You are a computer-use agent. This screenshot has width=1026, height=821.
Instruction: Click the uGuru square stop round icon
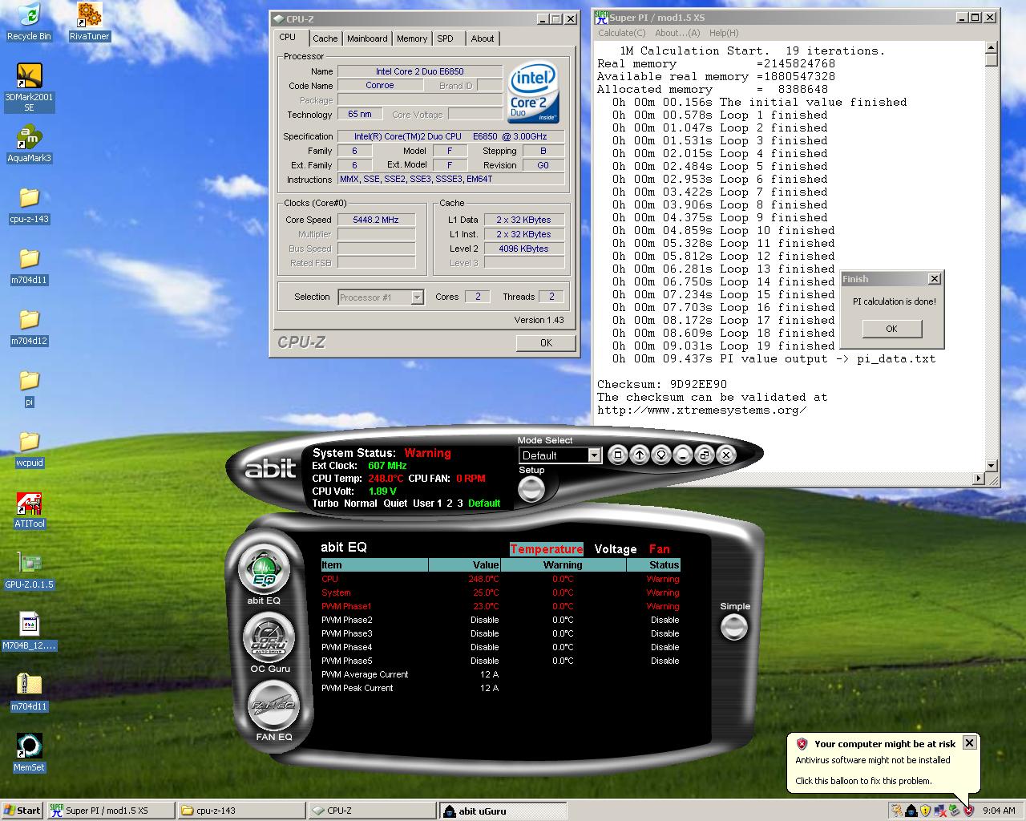[x=617, y=455]
